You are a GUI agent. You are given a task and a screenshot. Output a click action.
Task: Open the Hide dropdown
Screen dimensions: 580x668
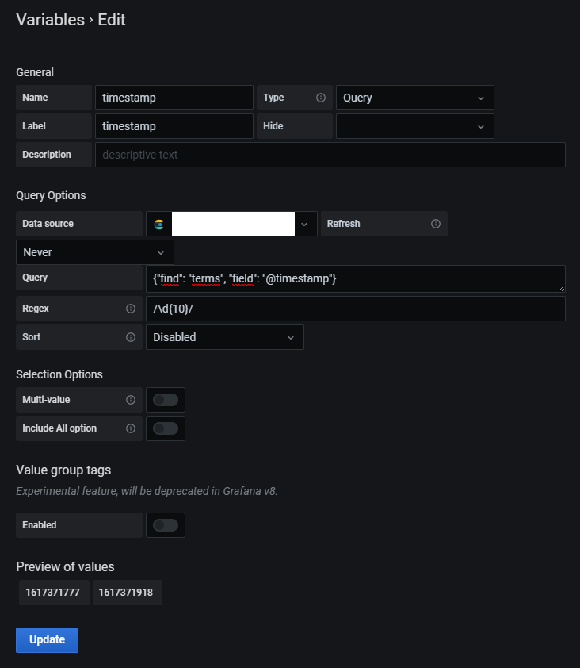(414, 126)
